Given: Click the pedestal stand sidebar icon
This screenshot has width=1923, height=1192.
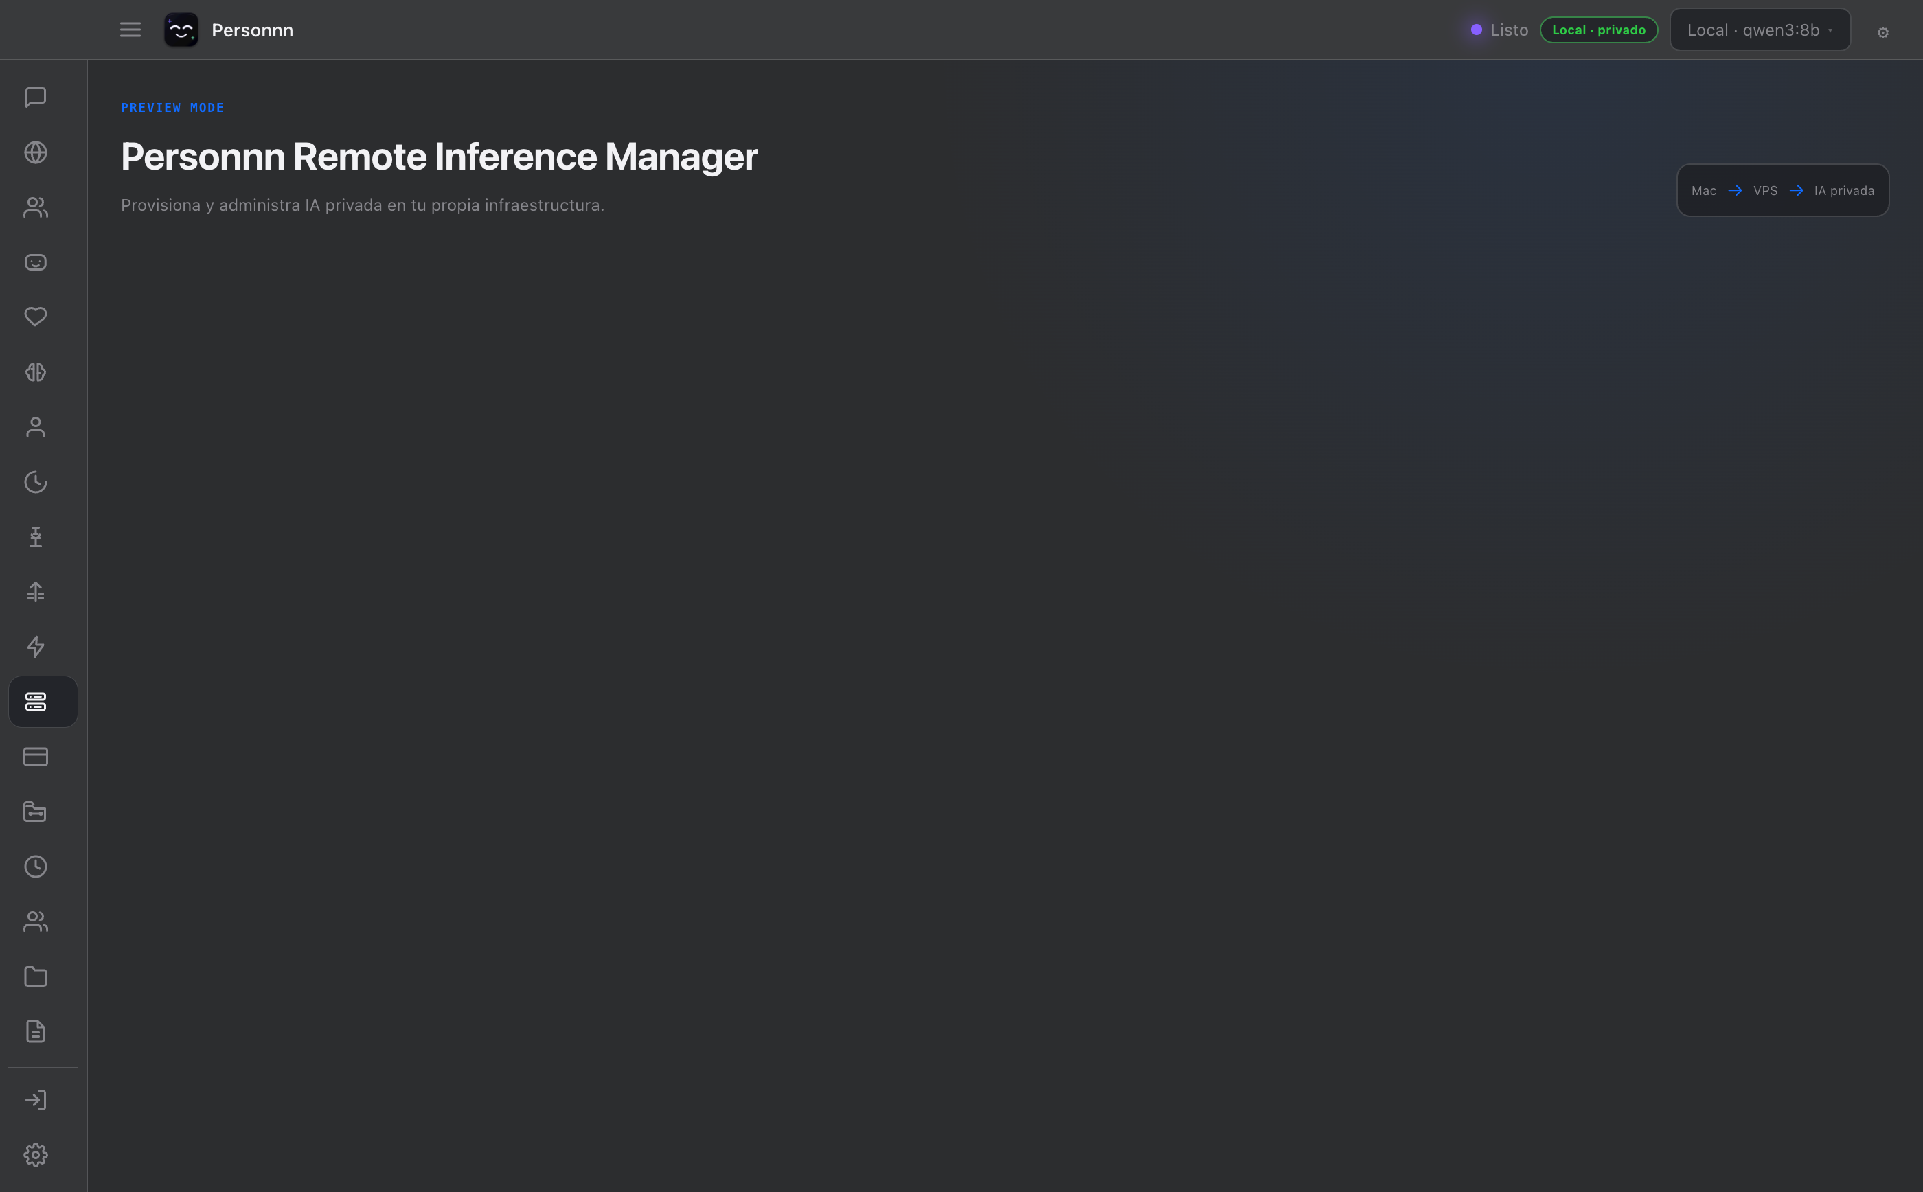Looking at the screenshot, I should coord(36,537).
